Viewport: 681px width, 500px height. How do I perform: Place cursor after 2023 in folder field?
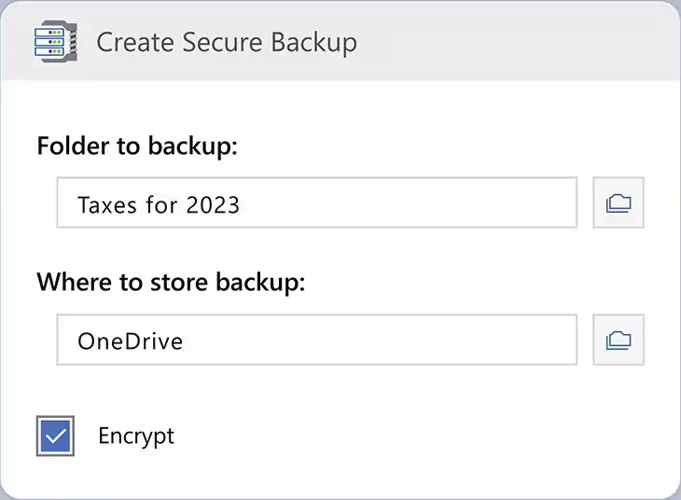pos(241,204)
